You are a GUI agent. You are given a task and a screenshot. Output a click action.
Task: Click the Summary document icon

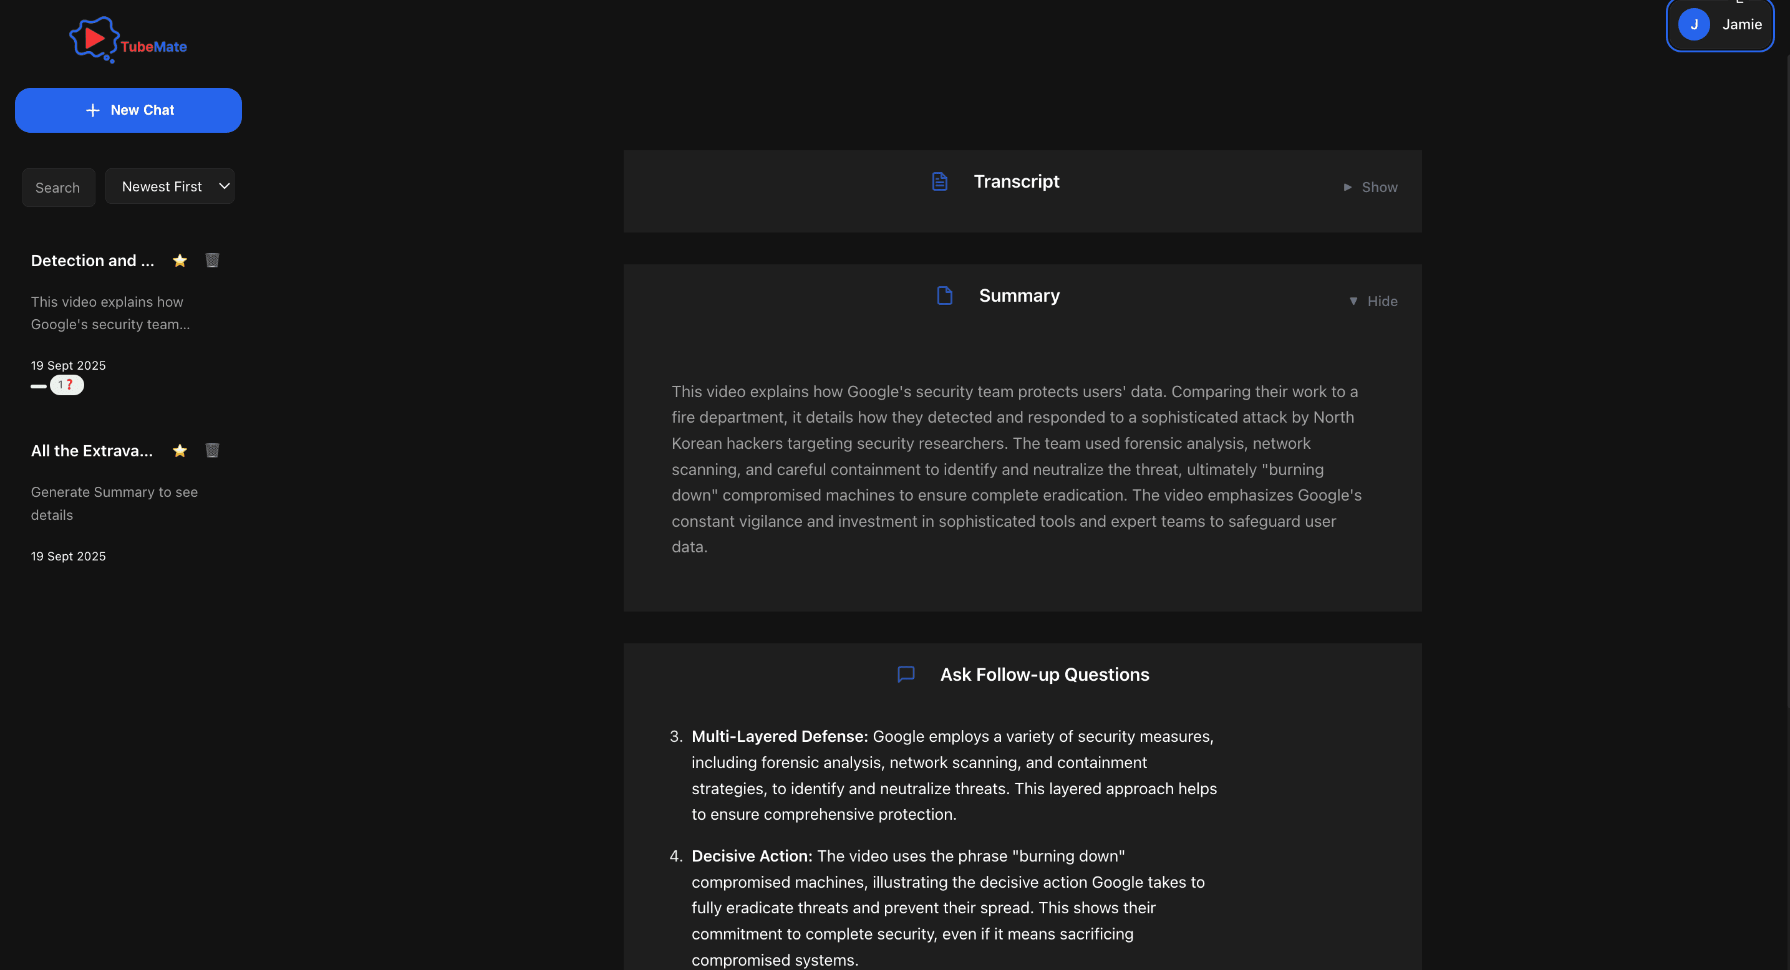coord(945,295)
